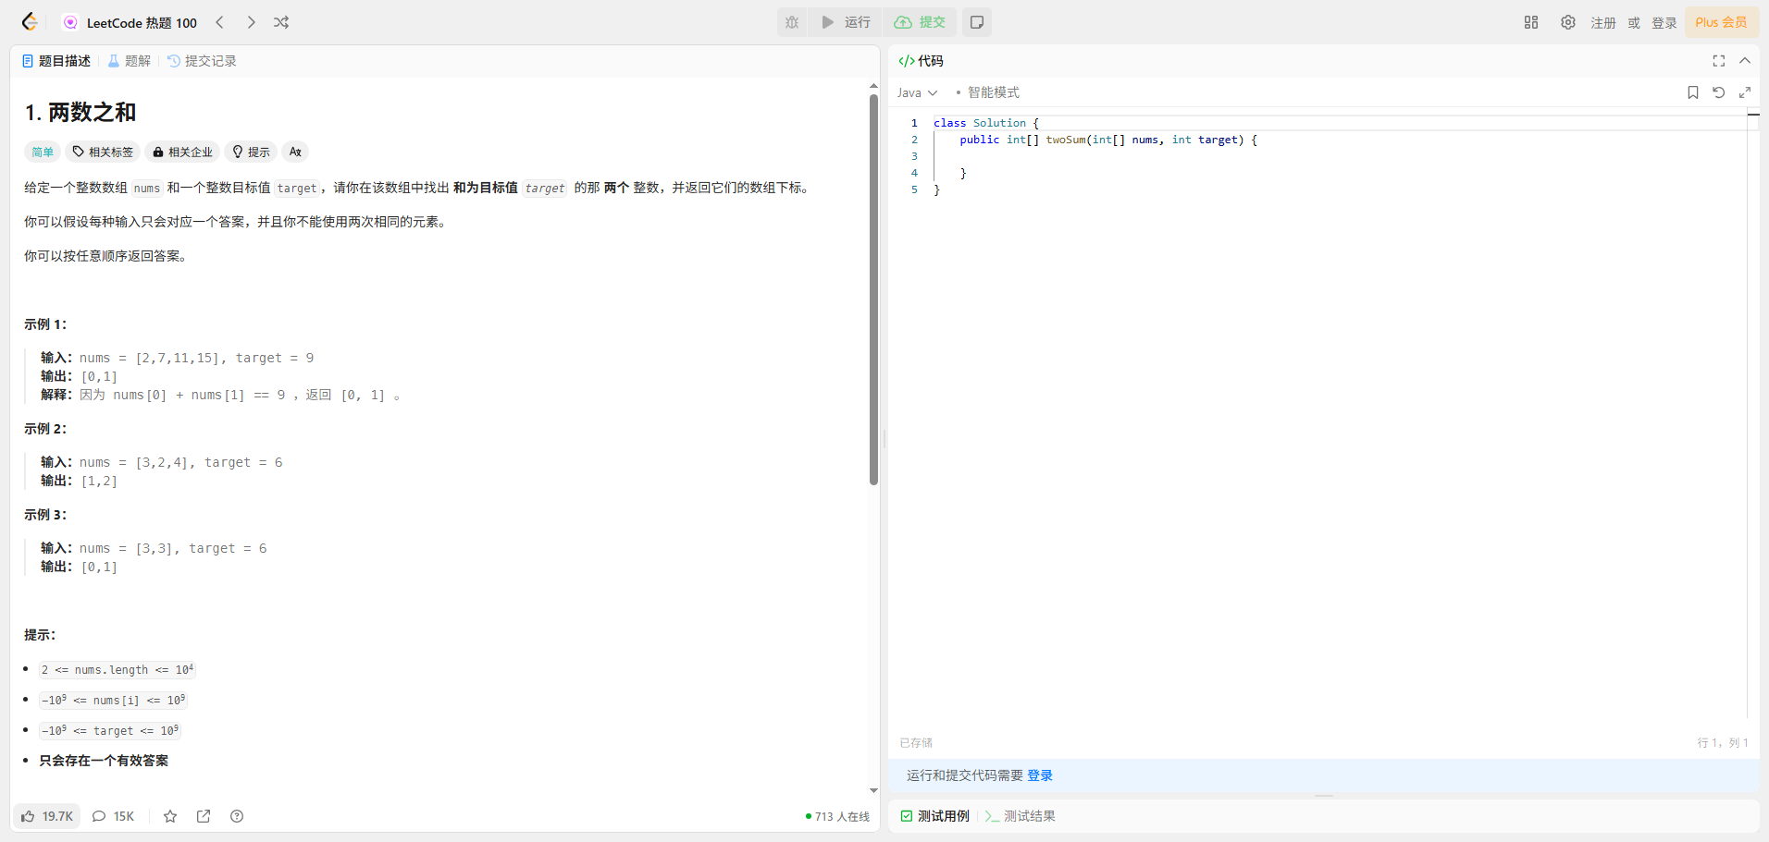The image size is (1769, 842).
Task: Open the 测试用例 test cases tab
Action: (x=934, y=816)
